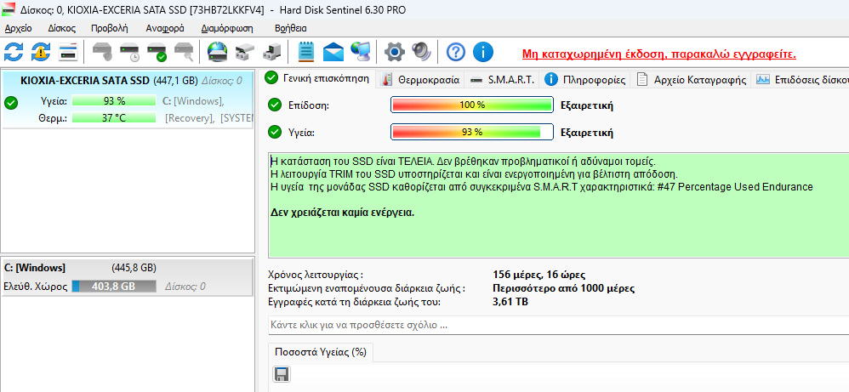849x392 pixels.
Task: Click the floppy disk save icon
Action: click(x=282, y=374)
